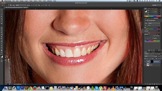Viewport: 162px width, 91px height.
Task: Click the targeted adjustment hand tool in Properties
Action: click(x=146, y=25)
